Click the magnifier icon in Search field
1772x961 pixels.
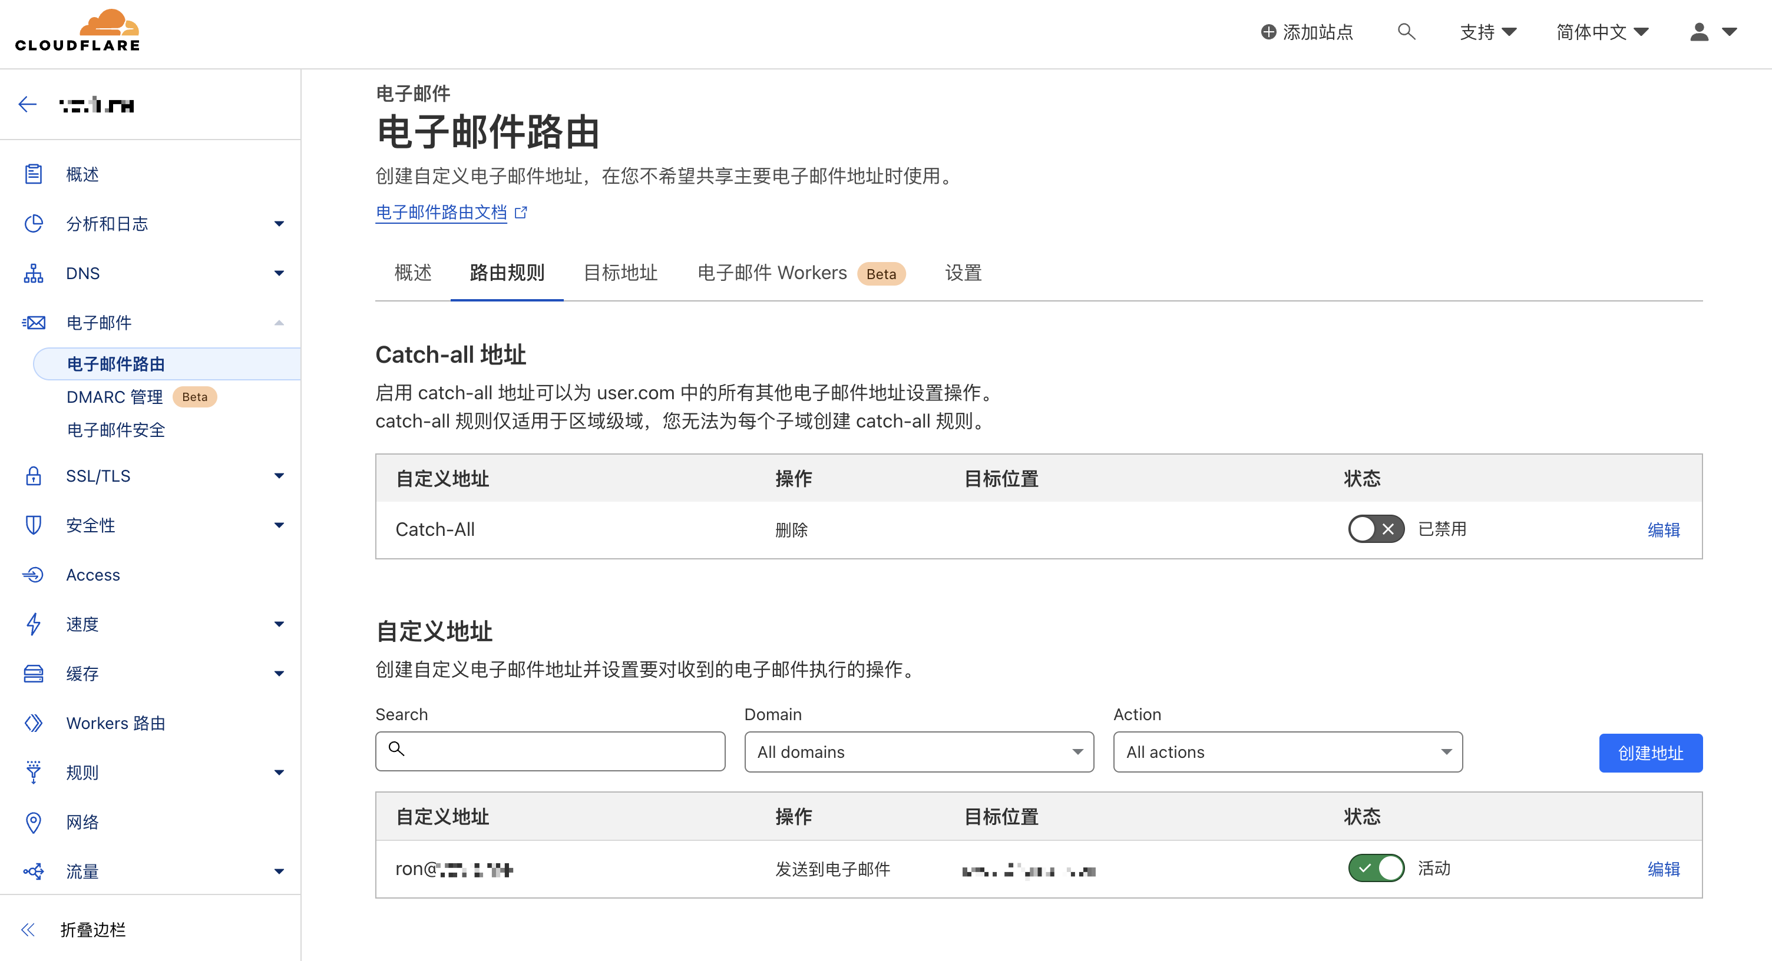click(x=397, y=748)
